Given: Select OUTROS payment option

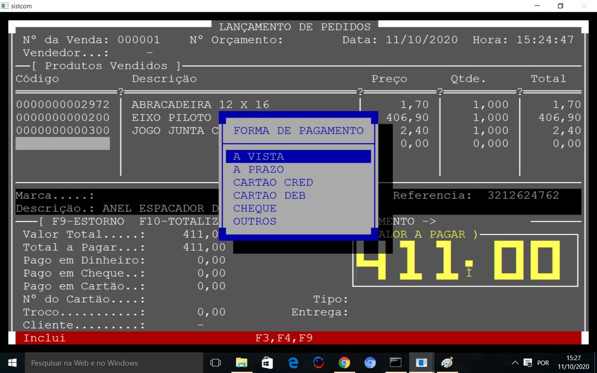Looking at the screenshot, I should (x=255, y=221).
